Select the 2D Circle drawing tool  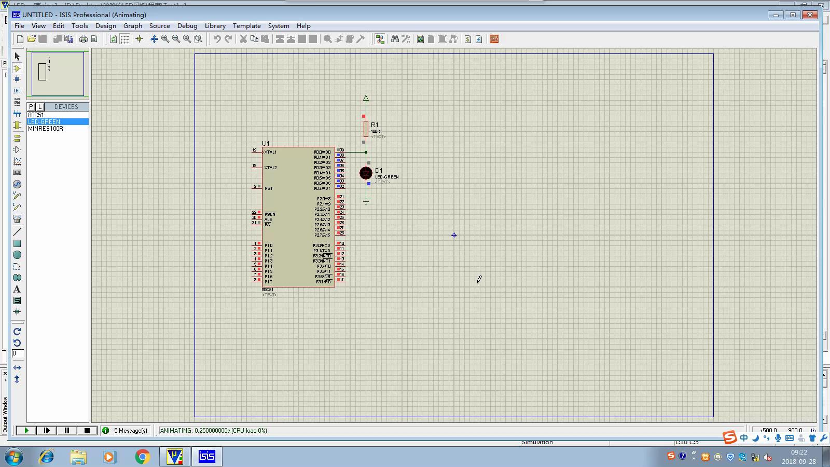pos(17,255)
